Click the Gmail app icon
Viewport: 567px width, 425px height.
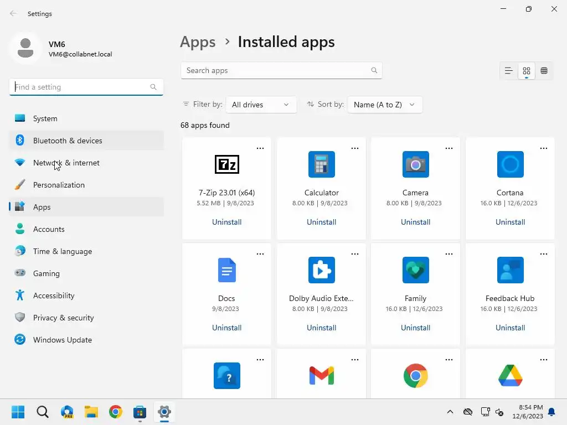322,376
